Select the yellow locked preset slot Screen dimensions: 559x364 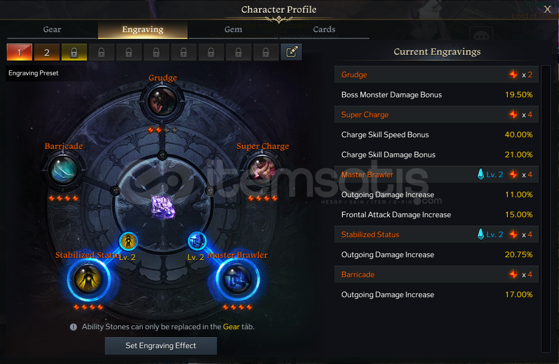[74, 52]
